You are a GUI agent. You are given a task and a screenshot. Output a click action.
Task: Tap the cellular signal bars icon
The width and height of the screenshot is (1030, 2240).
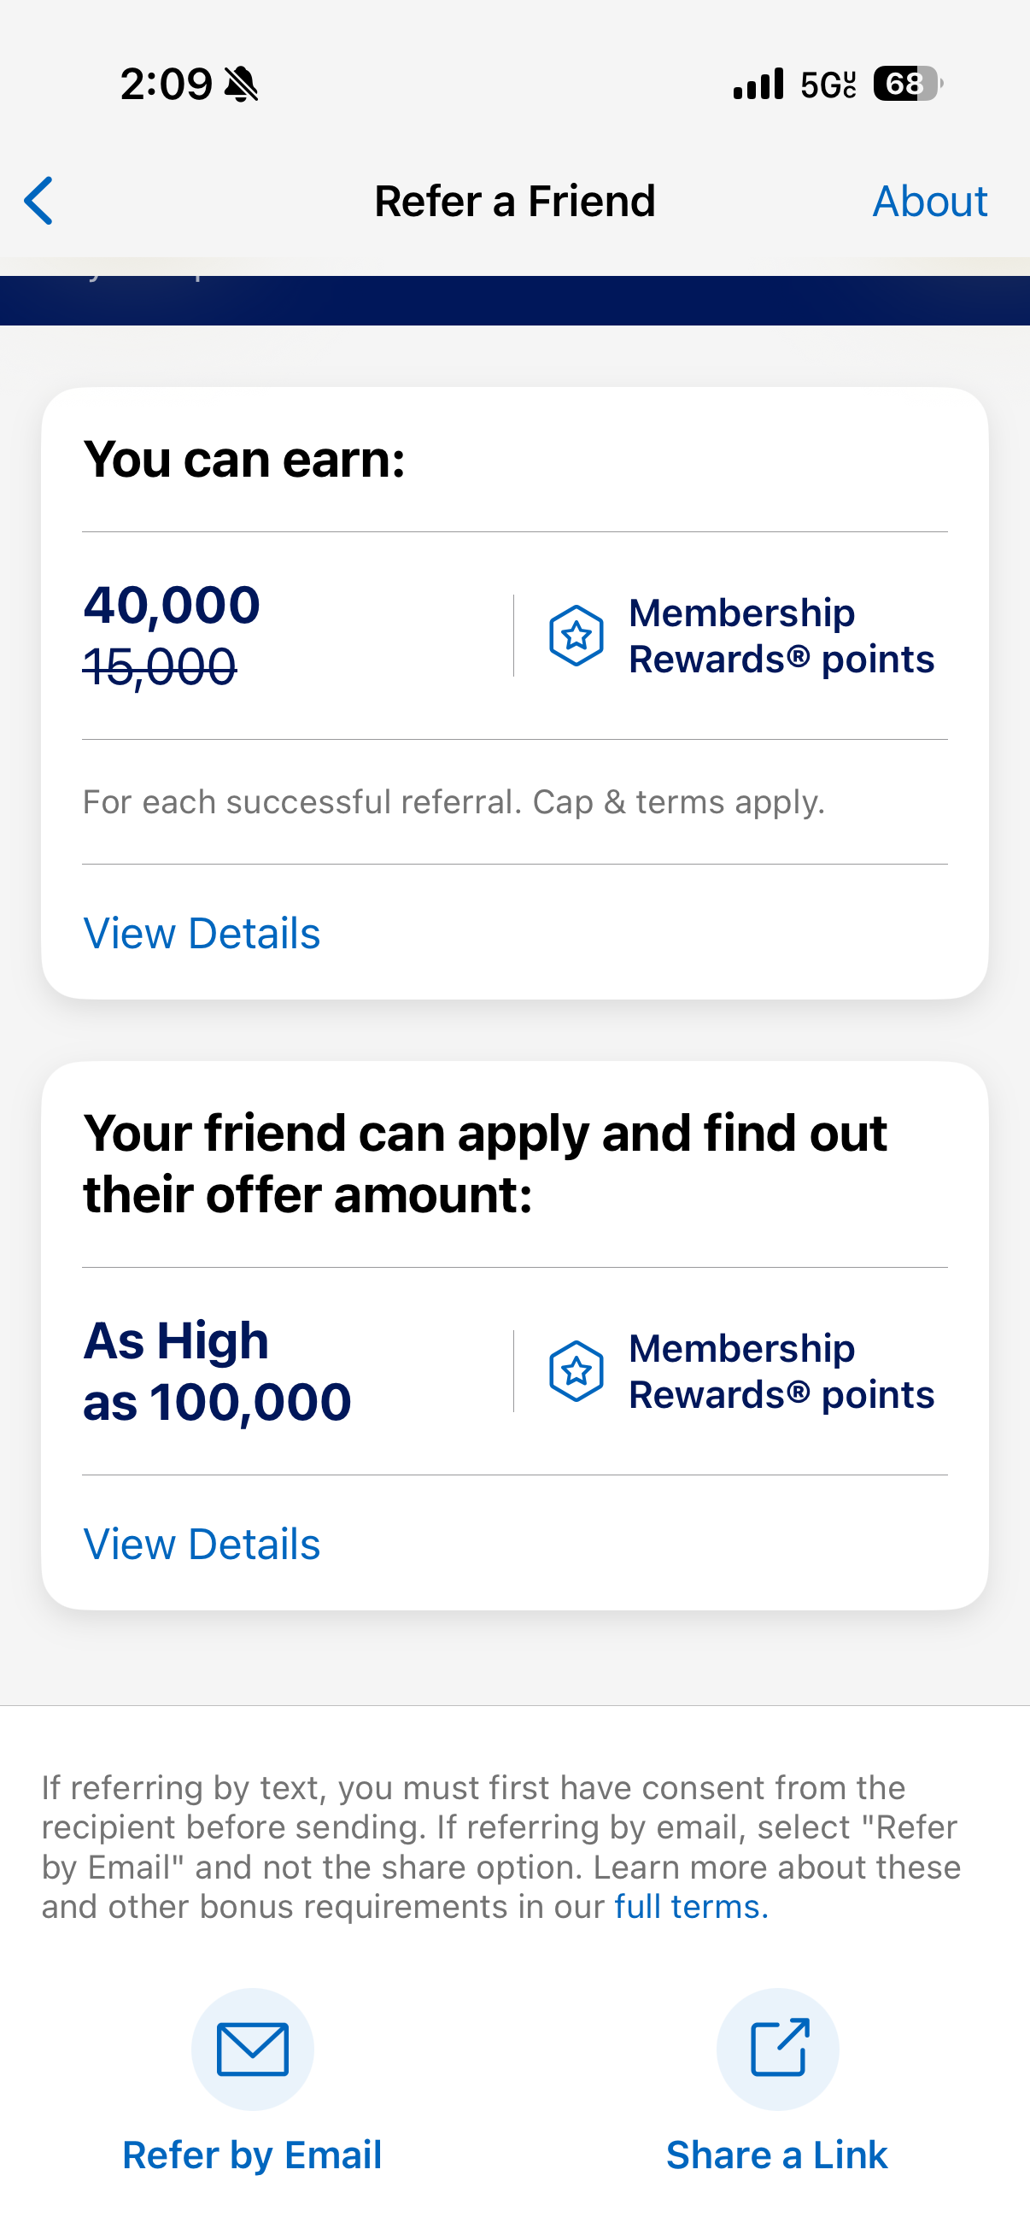(x=758, y=85)
